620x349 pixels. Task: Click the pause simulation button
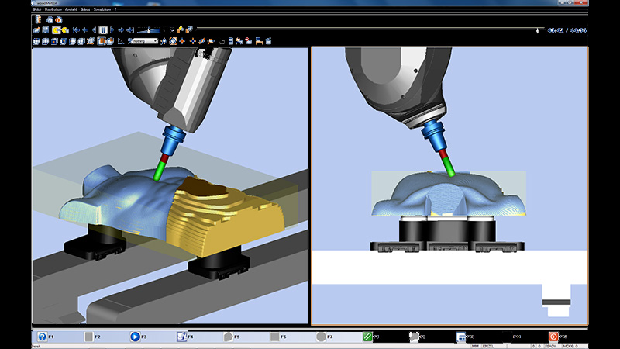click(103, 29)
